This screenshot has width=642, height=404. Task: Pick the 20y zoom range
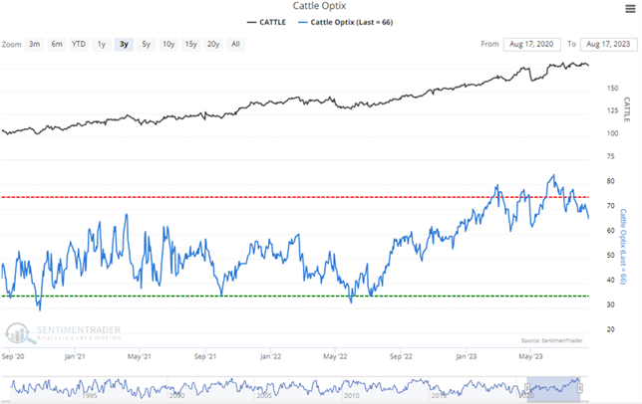point(213,44)
